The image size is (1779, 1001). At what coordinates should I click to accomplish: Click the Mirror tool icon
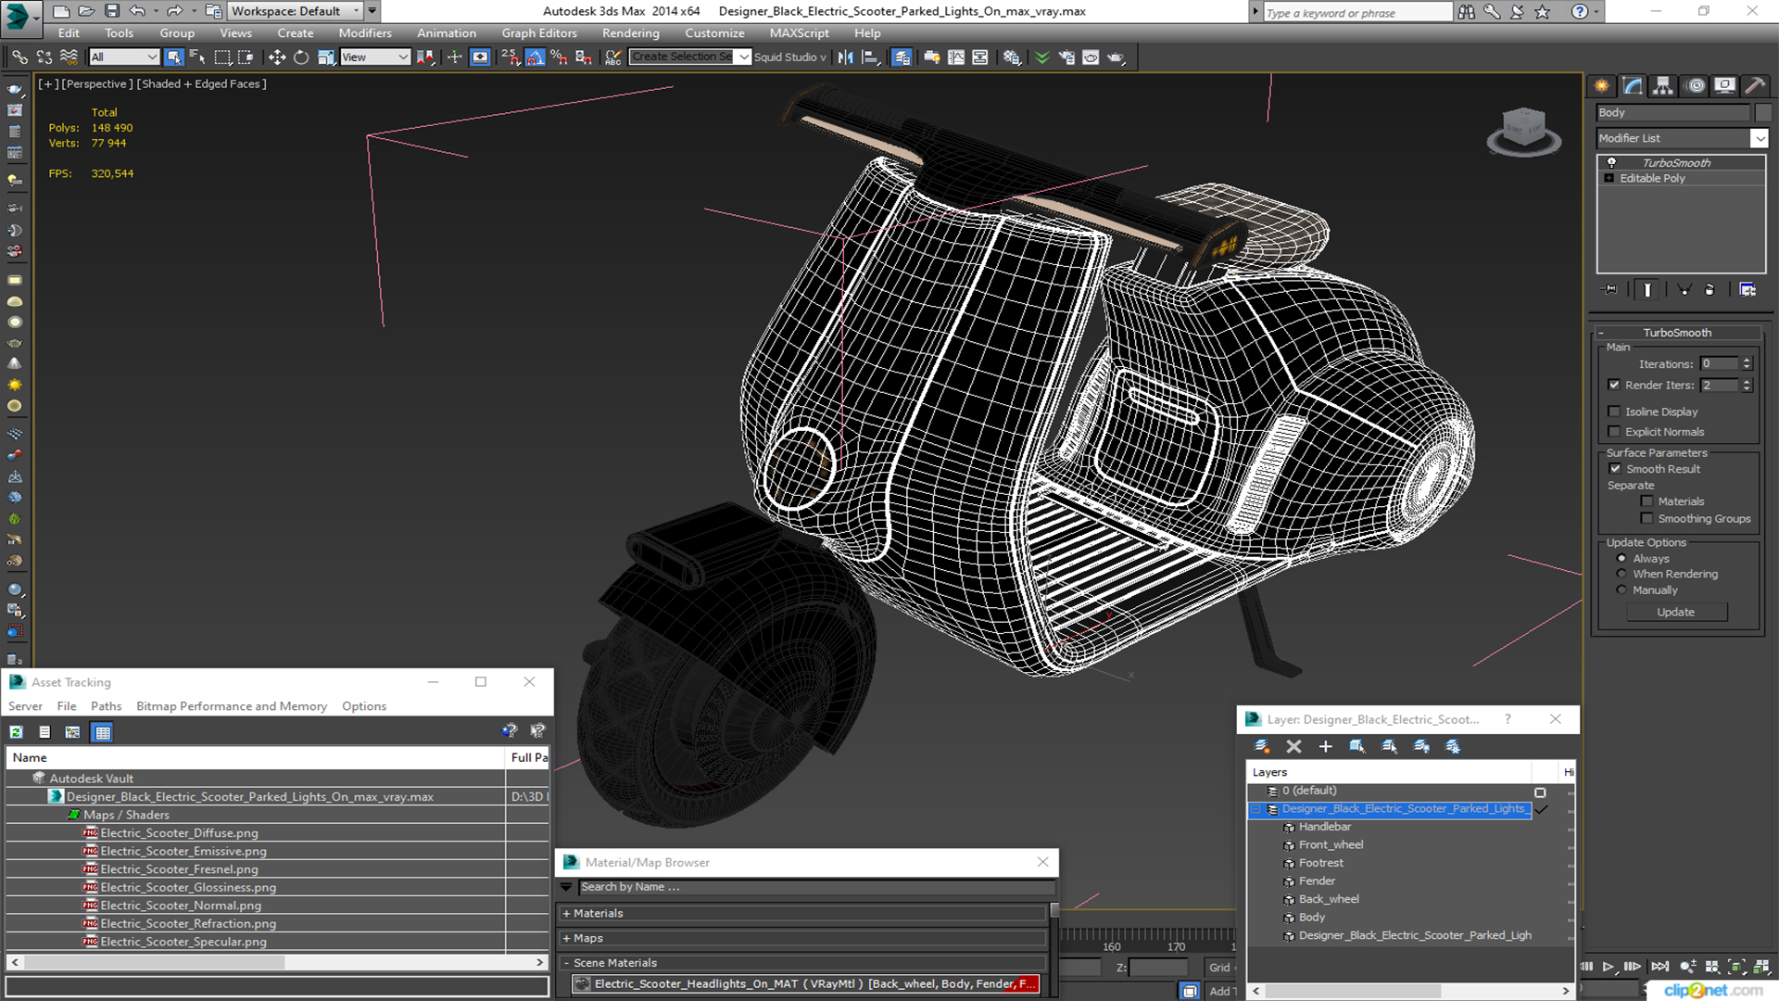click(845, 57)
